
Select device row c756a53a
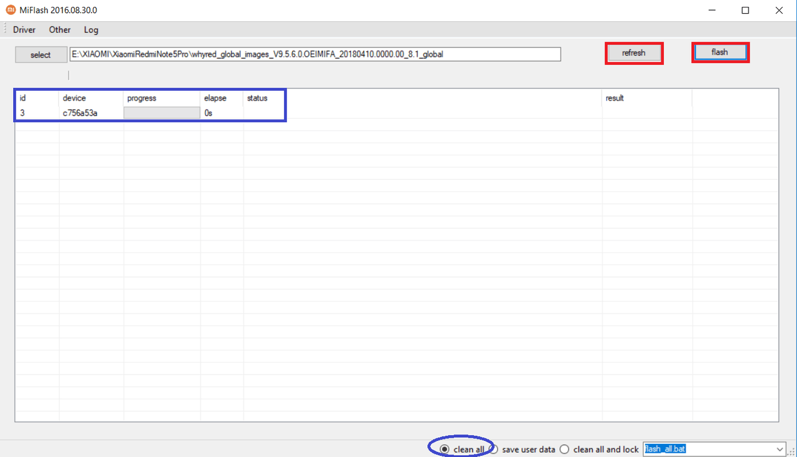point(397,113)
